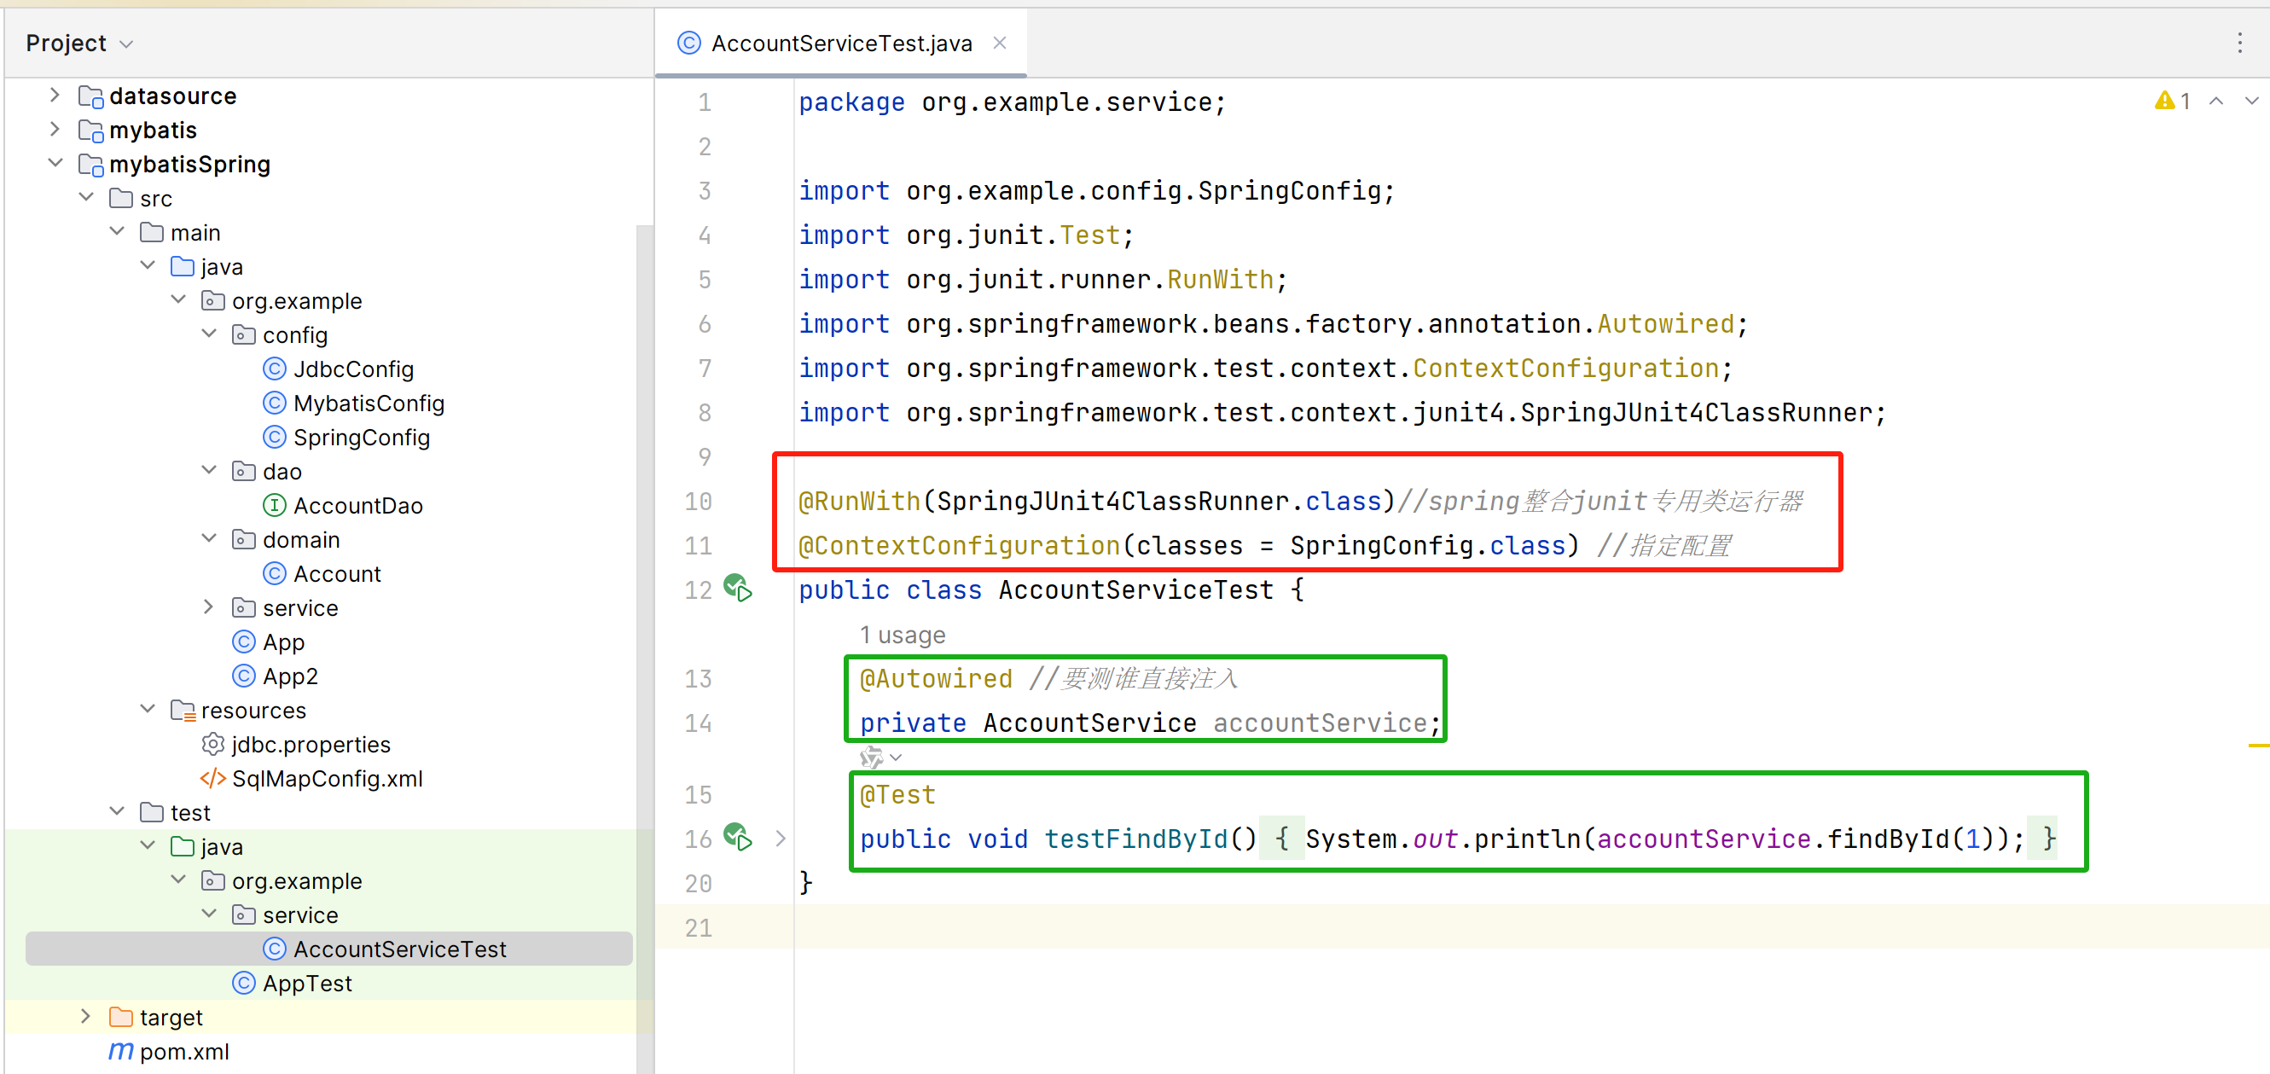Open SpringConfig class in project tree
The image size is (2270, 1074).
coord(360,437)
